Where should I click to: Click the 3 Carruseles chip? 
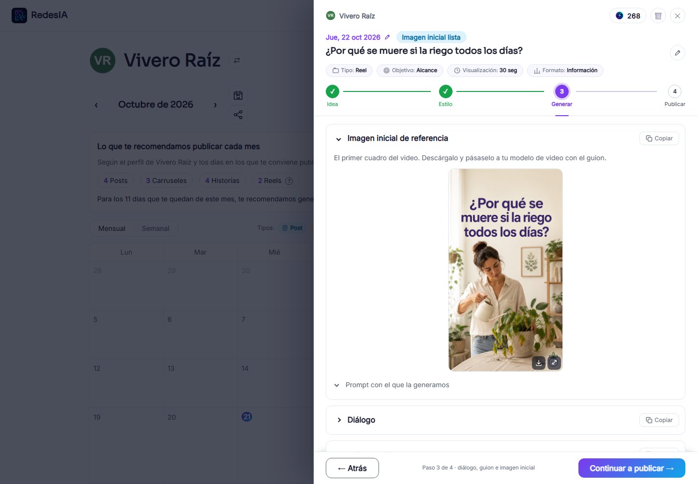167,181
